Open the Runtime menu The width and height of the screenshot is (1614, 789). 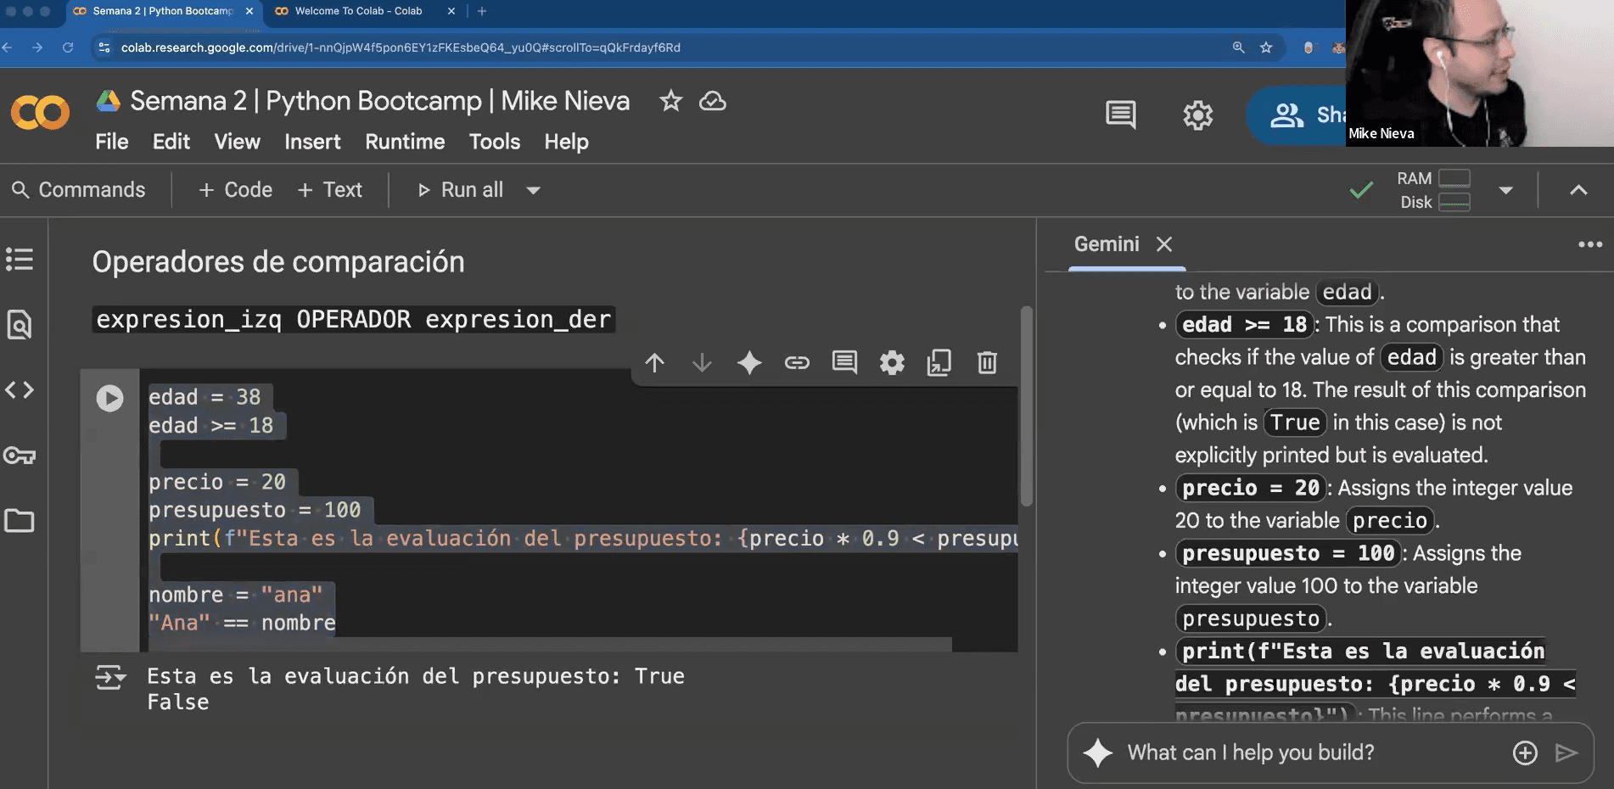point(405,142)
